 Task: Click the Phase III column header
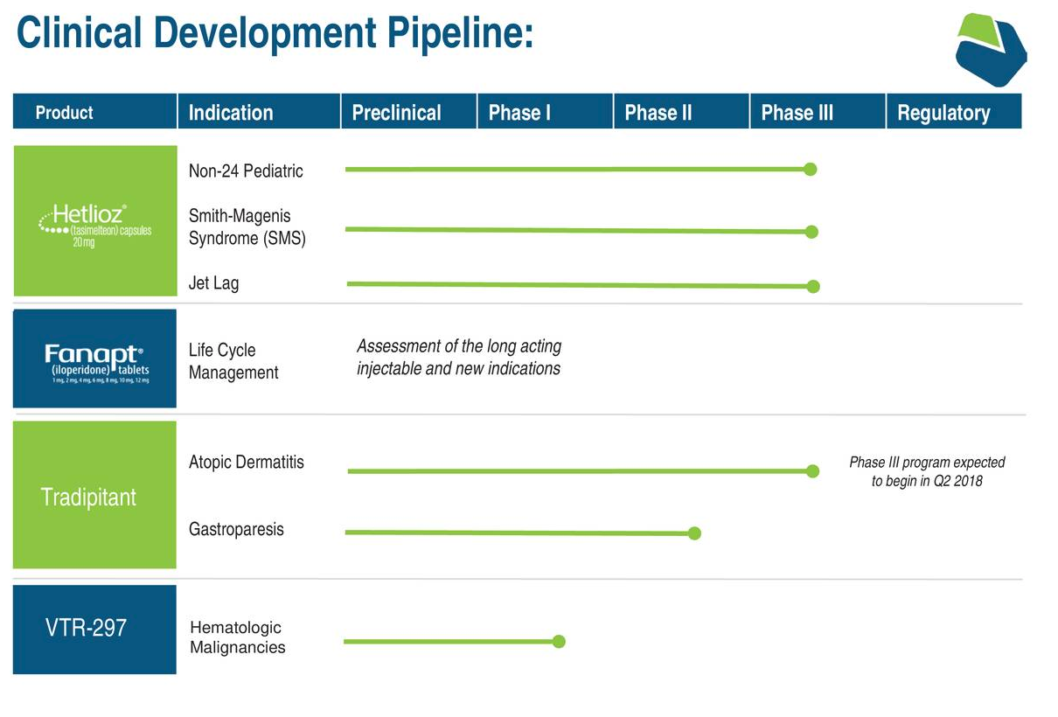click(x=818, y=112)
